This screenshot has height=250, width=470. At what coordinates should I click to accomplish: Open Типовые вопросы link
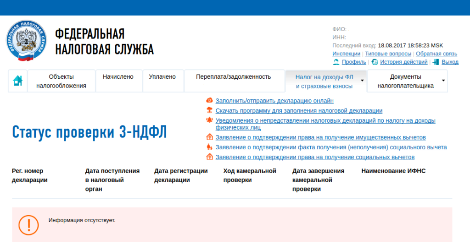tap(388, 54)
